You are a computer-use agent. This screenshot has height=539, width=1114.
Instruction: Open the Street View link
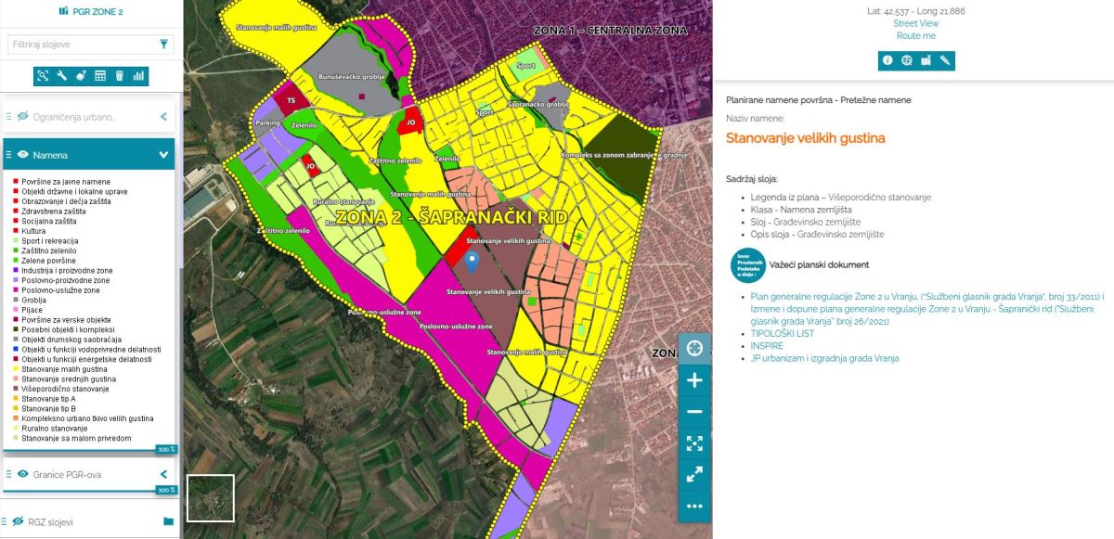point(915,23)
